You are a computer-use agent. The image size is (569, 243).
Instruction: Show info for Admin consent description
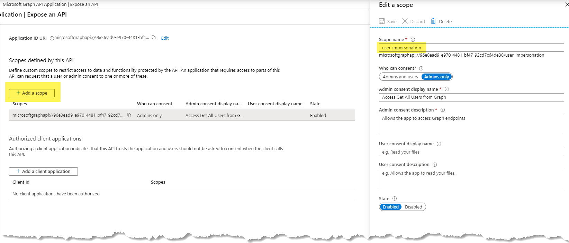pyautogui.click(x=443, y=110)
